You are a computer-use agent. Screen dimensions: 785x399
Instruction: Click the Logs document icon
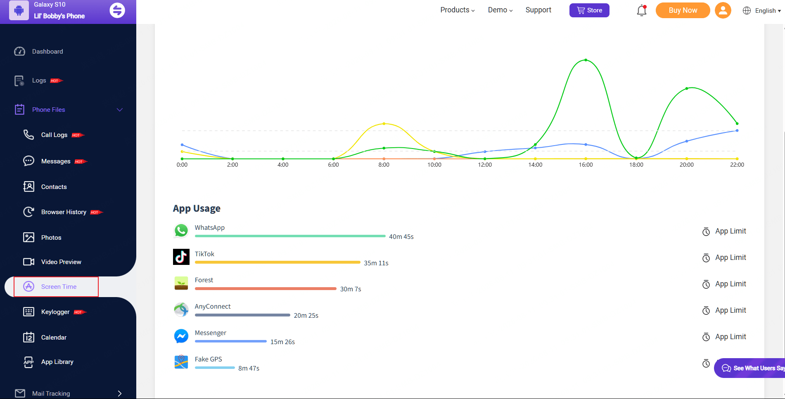click(x=19, y=81)
